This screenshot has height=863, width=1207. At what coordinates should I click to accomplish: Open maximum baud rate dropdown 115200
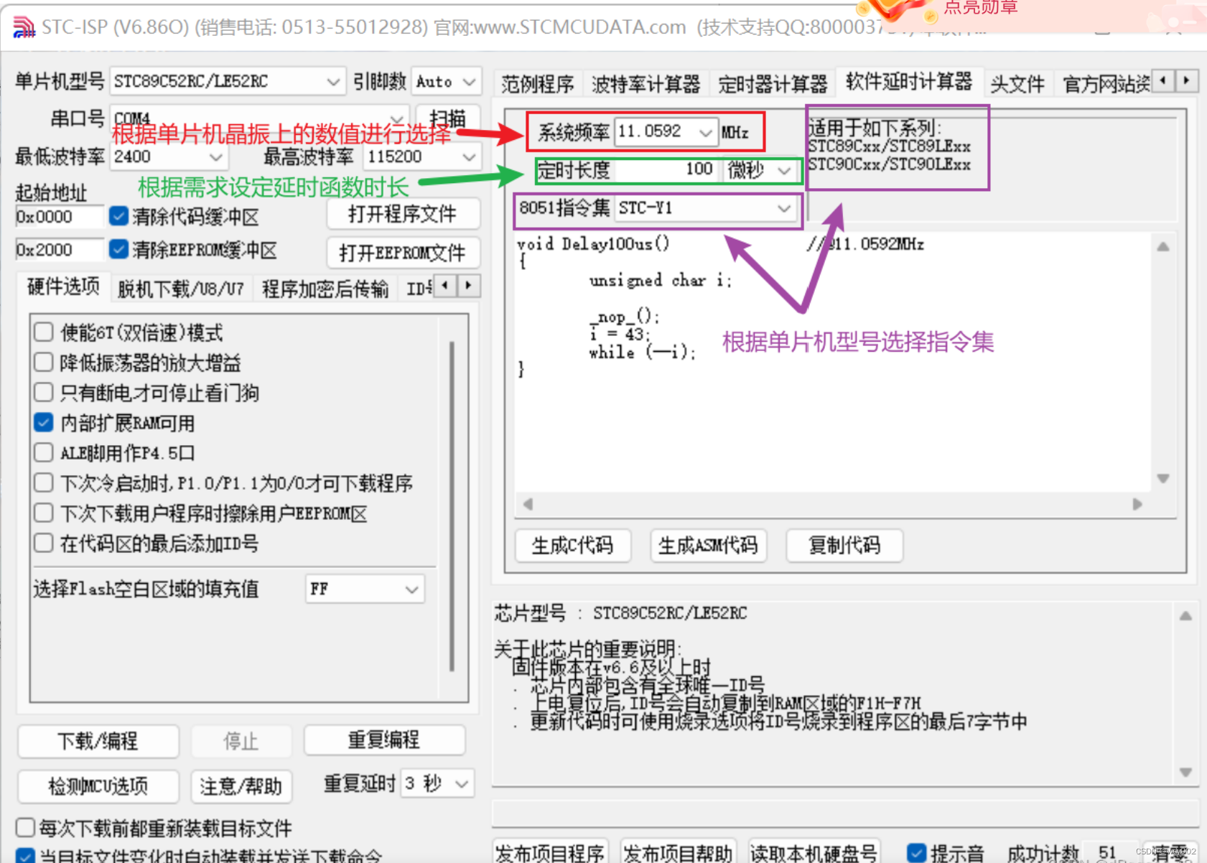pos(421,157)
